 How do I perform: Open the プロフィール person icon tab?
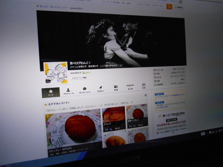point(68,92)
